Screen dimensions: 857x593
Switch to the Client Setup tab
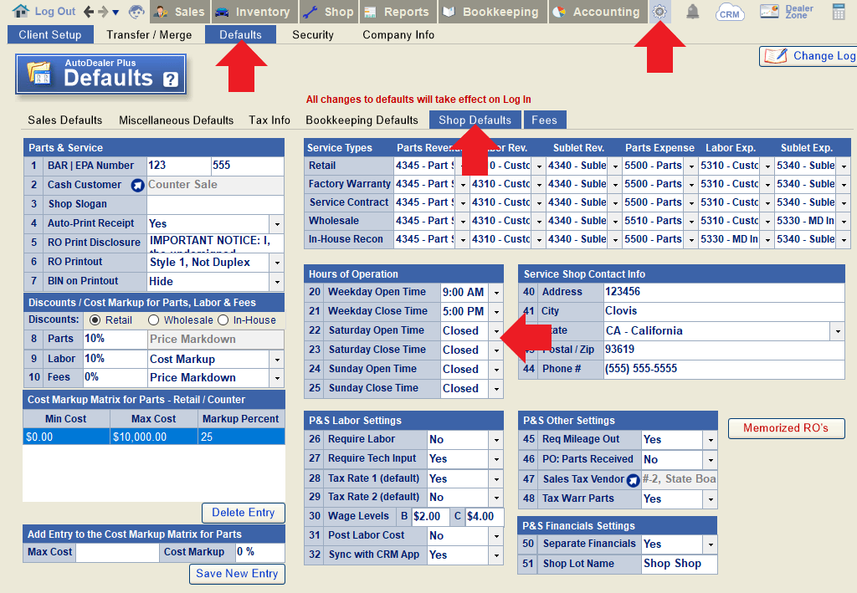pos(49,35)
